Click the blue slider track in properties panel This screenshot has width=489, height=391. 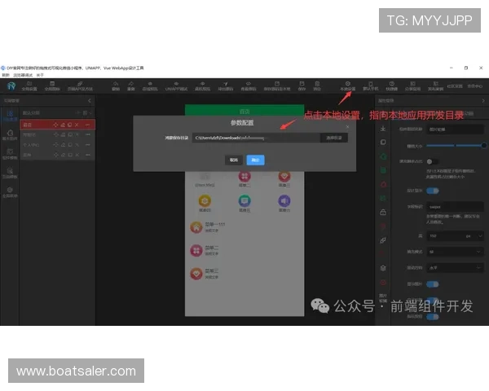point(456,145)
